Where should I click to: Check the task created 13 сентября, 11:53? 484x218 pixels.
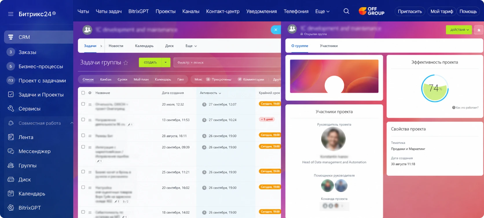(83, 119)
